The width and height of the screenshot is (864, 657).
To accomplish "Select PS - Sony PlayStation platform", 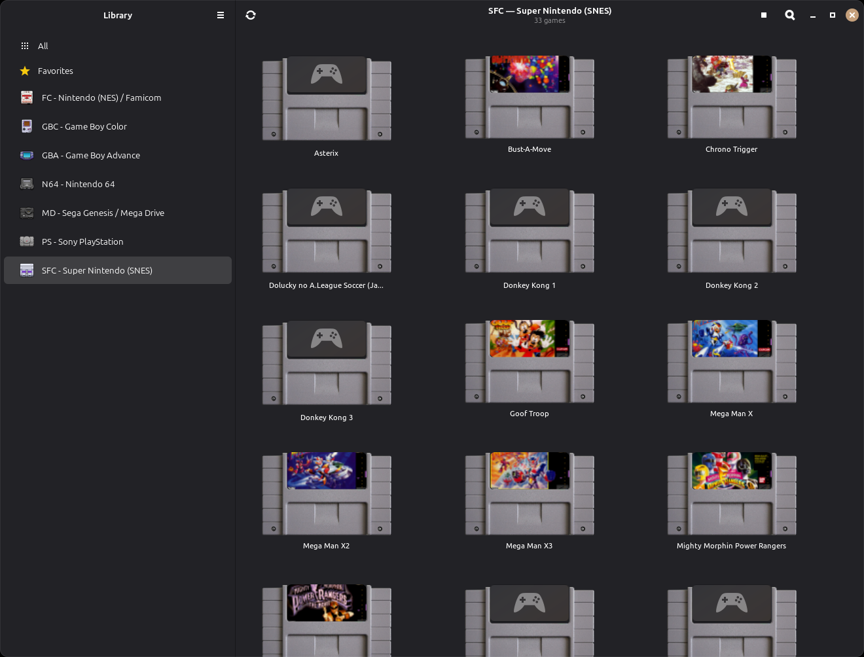I will click(x=118, y=241).
